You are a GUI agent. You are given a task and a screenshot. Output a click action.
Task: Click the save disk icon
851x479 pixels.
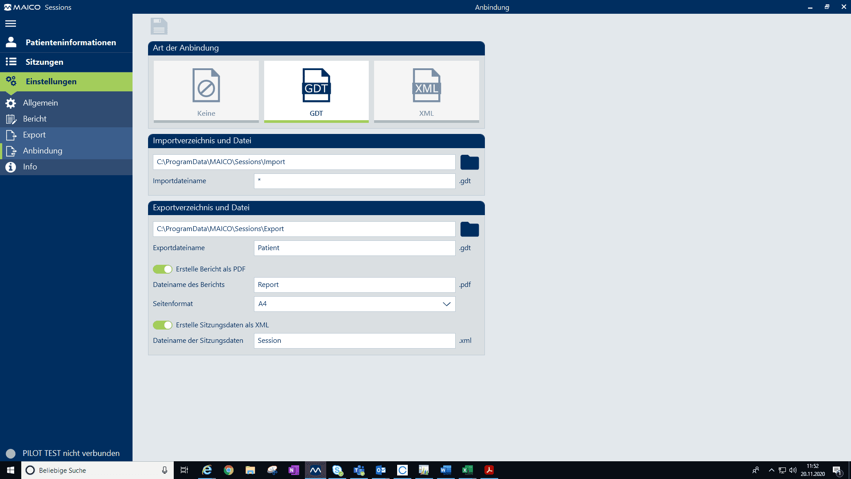point(159,26)
